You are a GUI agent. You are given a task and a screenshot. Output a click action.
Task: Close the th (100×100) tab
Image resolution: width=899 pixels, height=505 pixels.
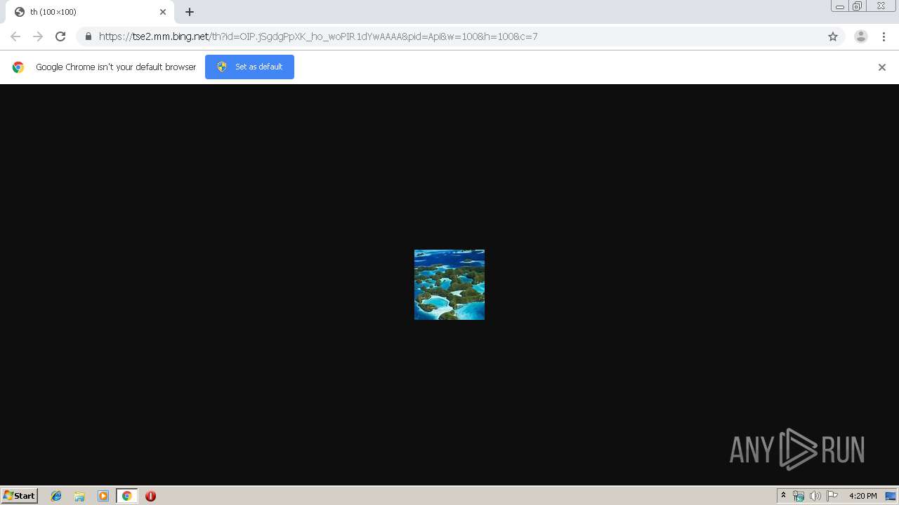[163, 12]
